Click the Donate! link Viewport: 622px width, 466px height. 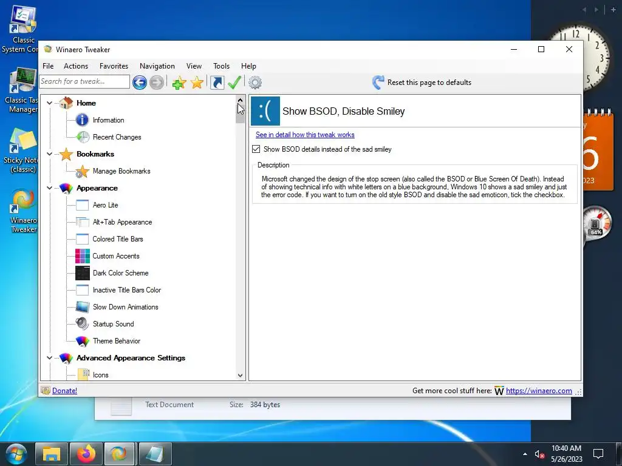click(64, 391)
